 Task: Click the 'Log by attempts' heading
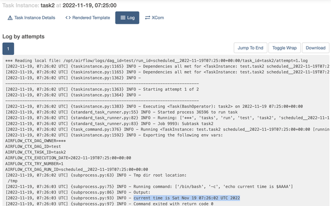click(23, 36)
